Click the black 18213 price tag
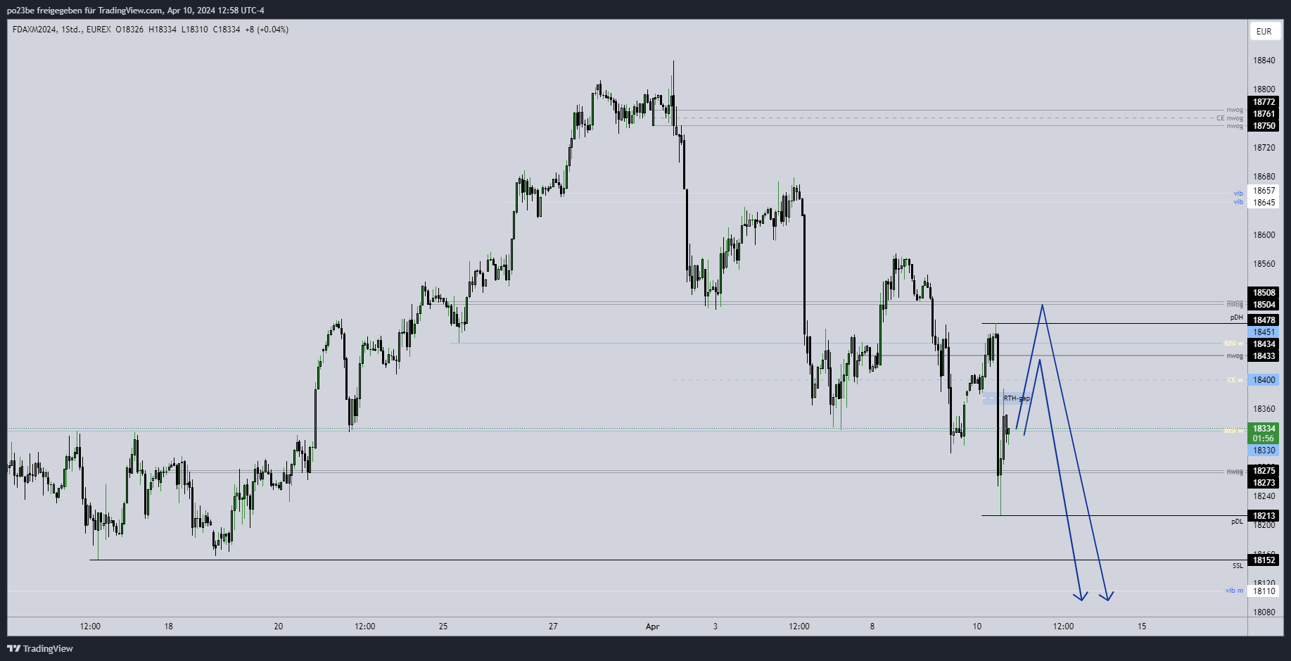This screenshot has width=1291, height=661. point(1264,516)
